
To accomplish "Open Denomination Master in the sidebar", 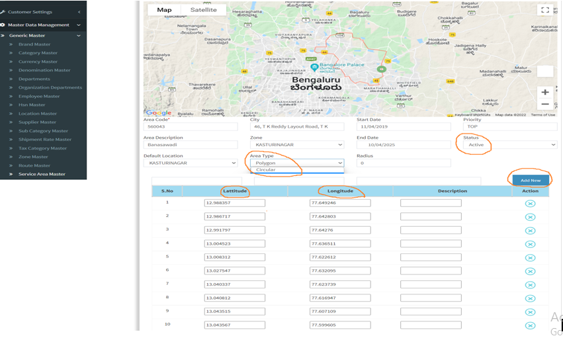I will pos(44,70).
